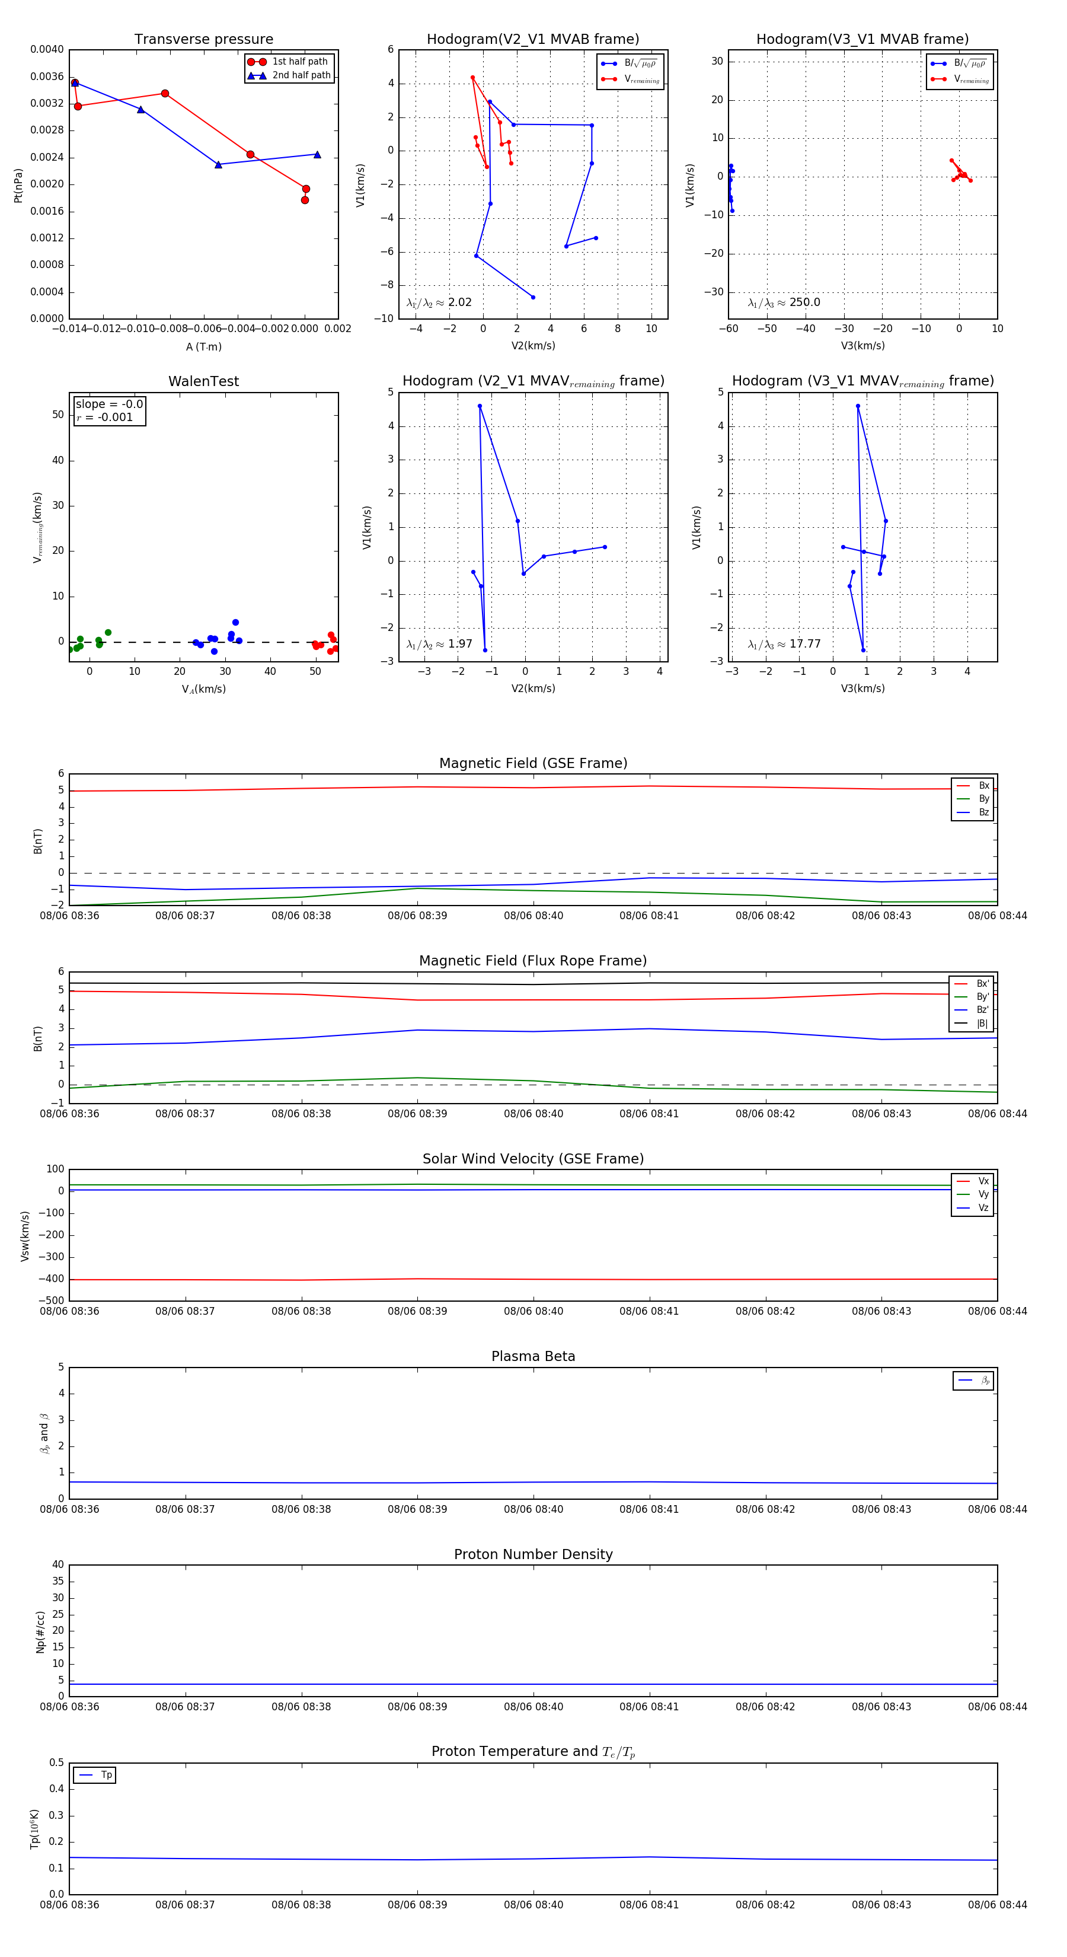
Task: Click 'Magnetic Field (Flux Rope Frame)' title
Action: pyautogui.click(x=533, y=961)
